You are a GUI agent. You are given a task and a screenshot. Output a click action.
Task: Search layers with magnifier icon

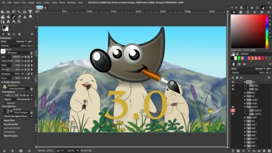coord(269,78)
